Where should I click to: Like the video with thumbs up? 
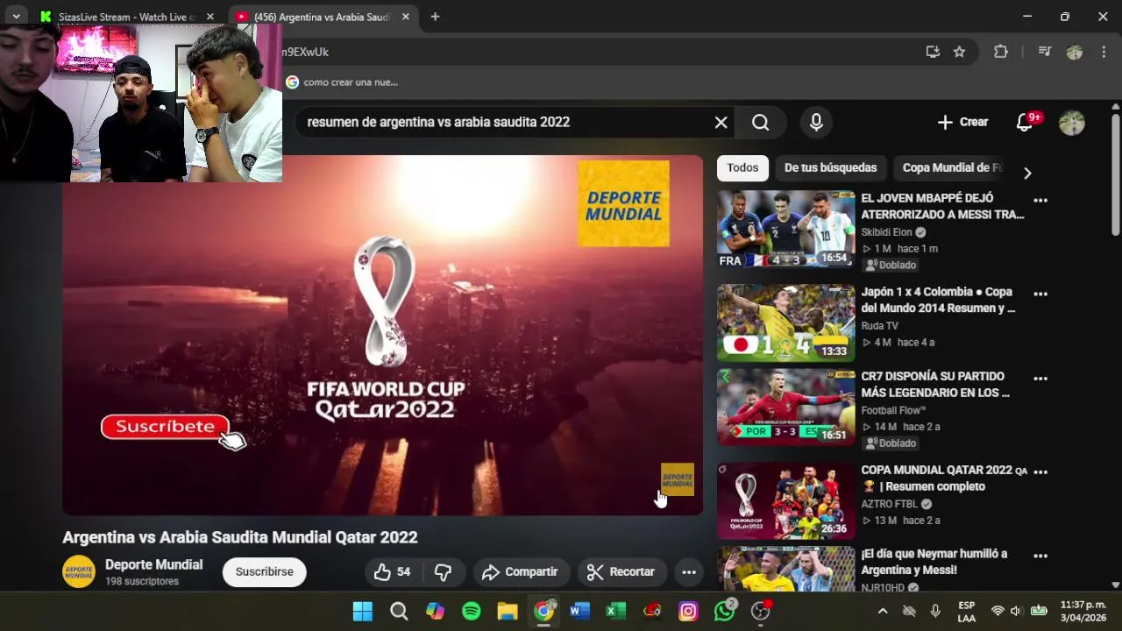(x=392, y=572)
